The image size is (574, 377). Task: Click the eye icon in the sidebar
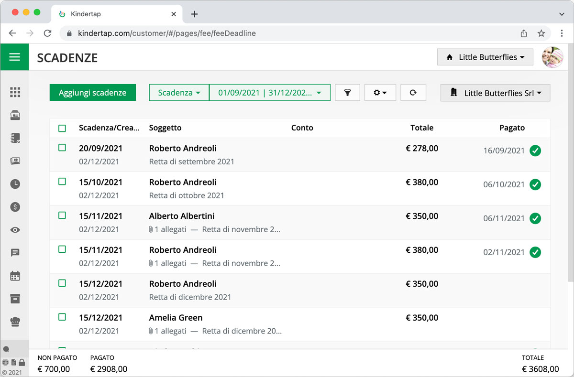click(14, 230)
